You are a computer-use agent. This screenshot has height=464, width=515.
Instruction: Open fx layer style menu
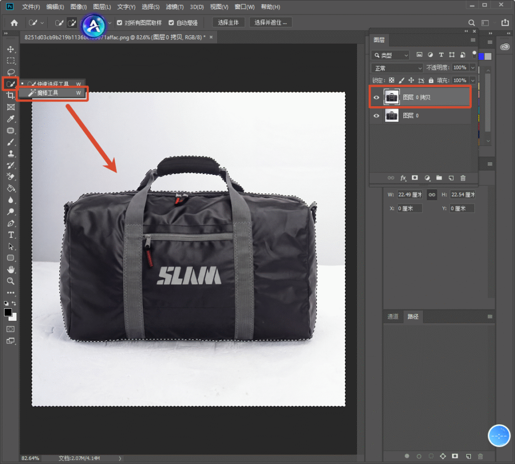(x=403, y=178)
